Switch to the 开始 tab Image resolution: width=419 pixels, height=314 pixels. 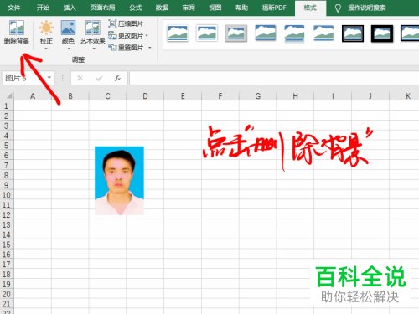pyautogui.click(x=43, y=8)
